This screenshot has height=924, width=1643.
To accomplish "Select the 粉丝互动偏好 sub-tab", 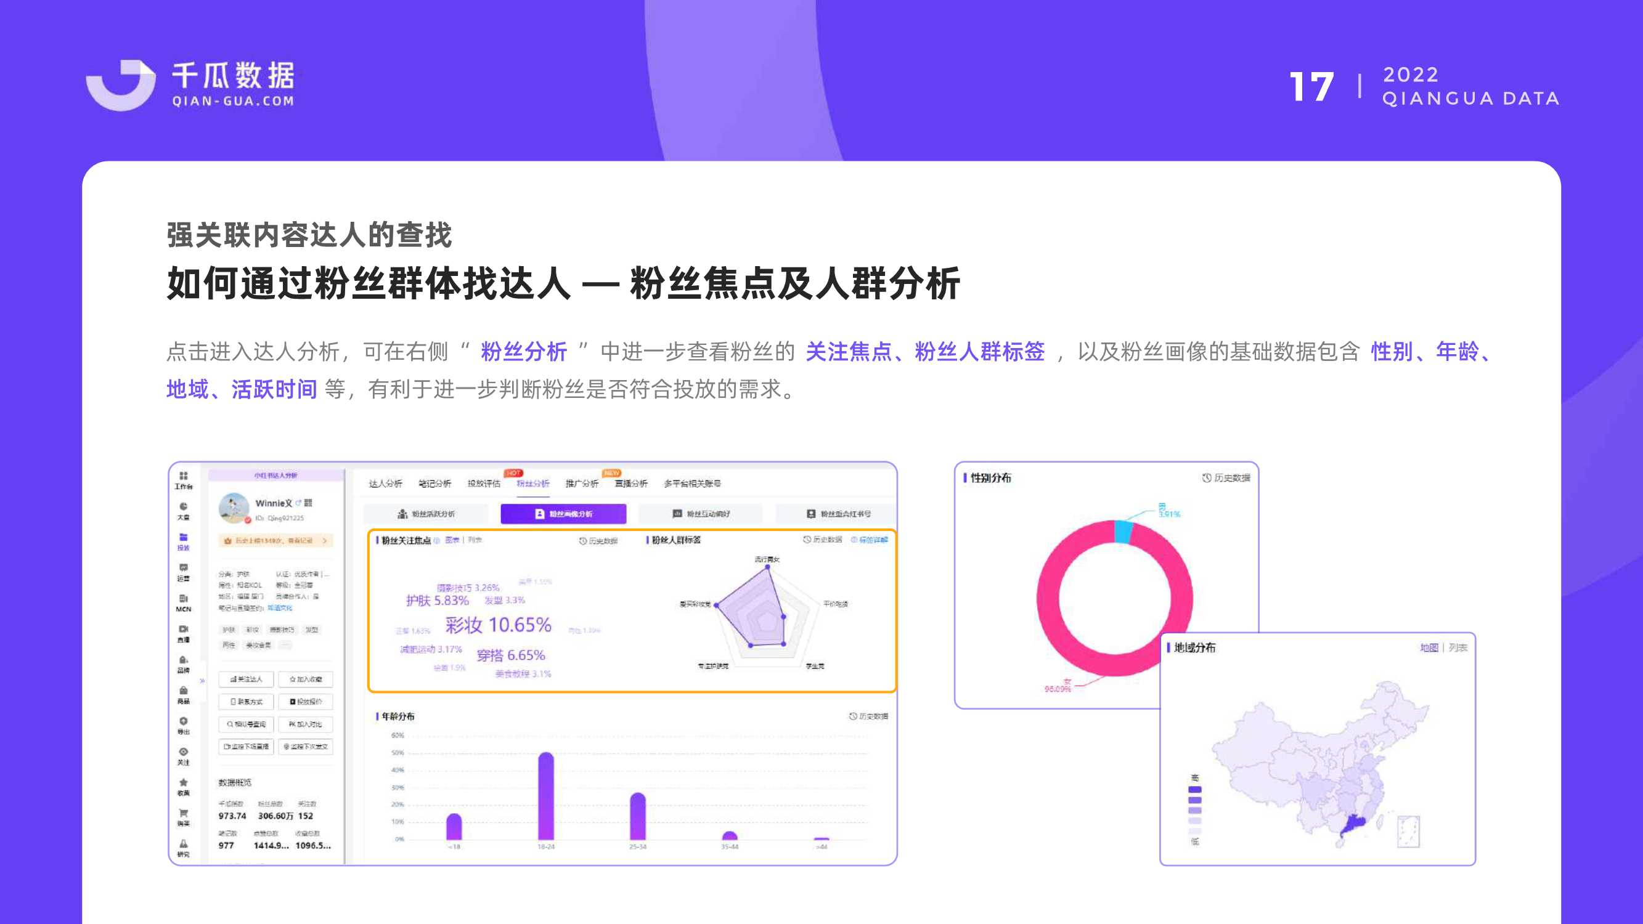I will (x=701, y=514).
